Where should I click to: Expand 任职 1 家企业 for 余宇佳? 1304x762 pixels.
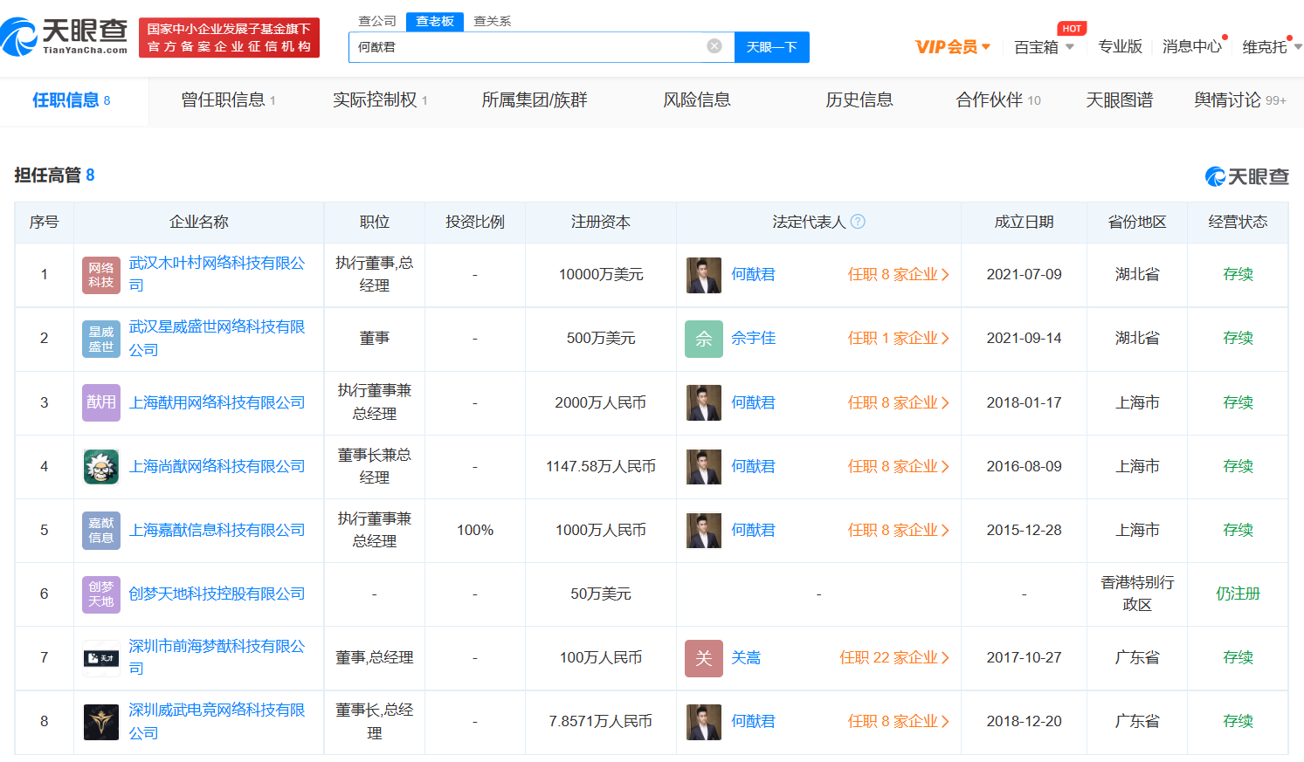pos(898,338)
